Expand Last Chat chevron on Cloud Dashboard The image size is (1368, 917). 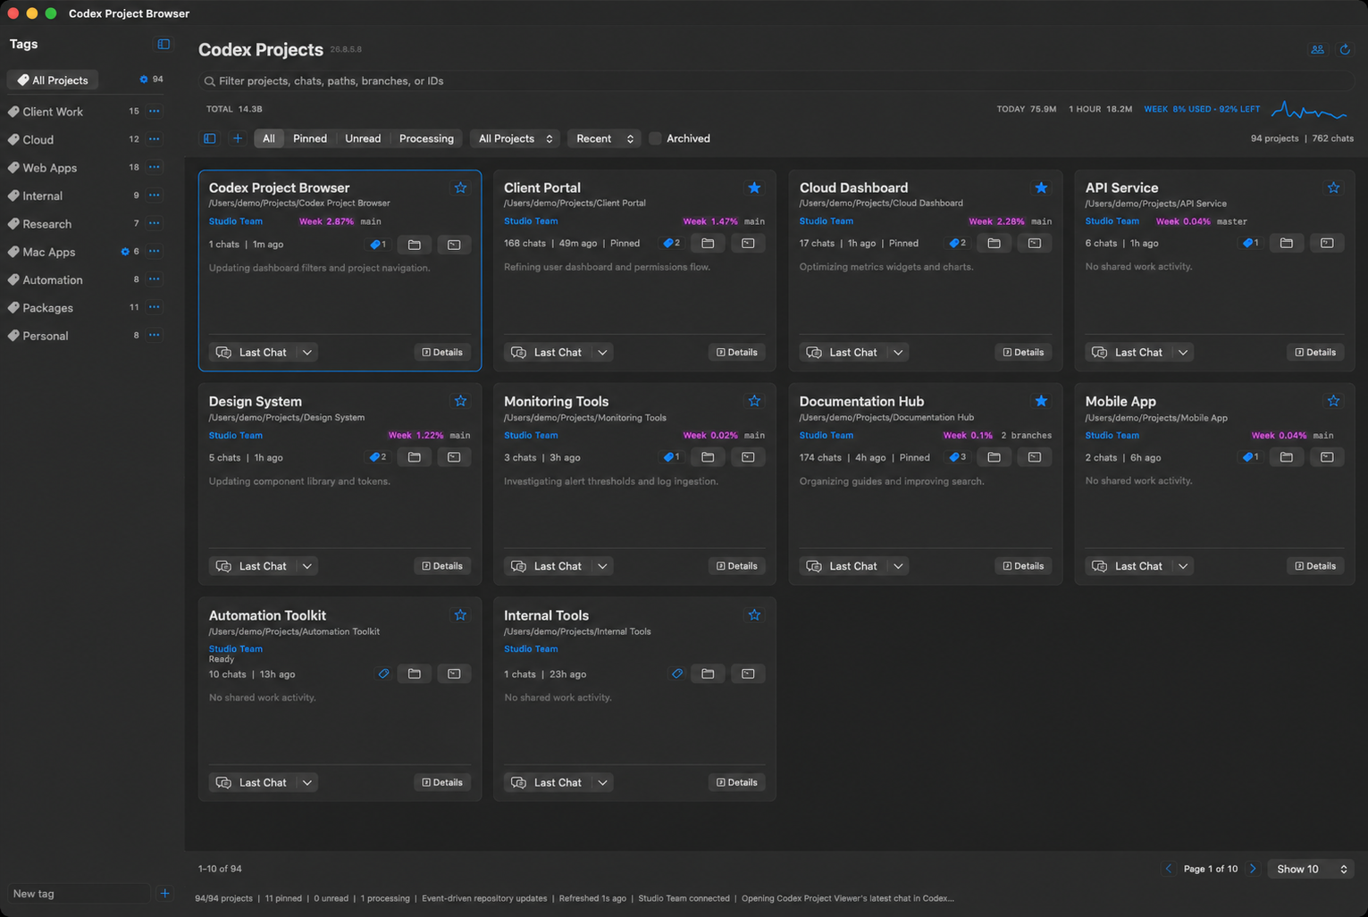[898, 353]
